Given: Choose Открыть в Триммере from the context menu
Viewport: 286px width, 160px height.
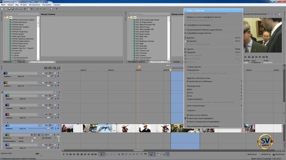Looking at the screenshot, I should pyautogui.click(x=214, y=11).
